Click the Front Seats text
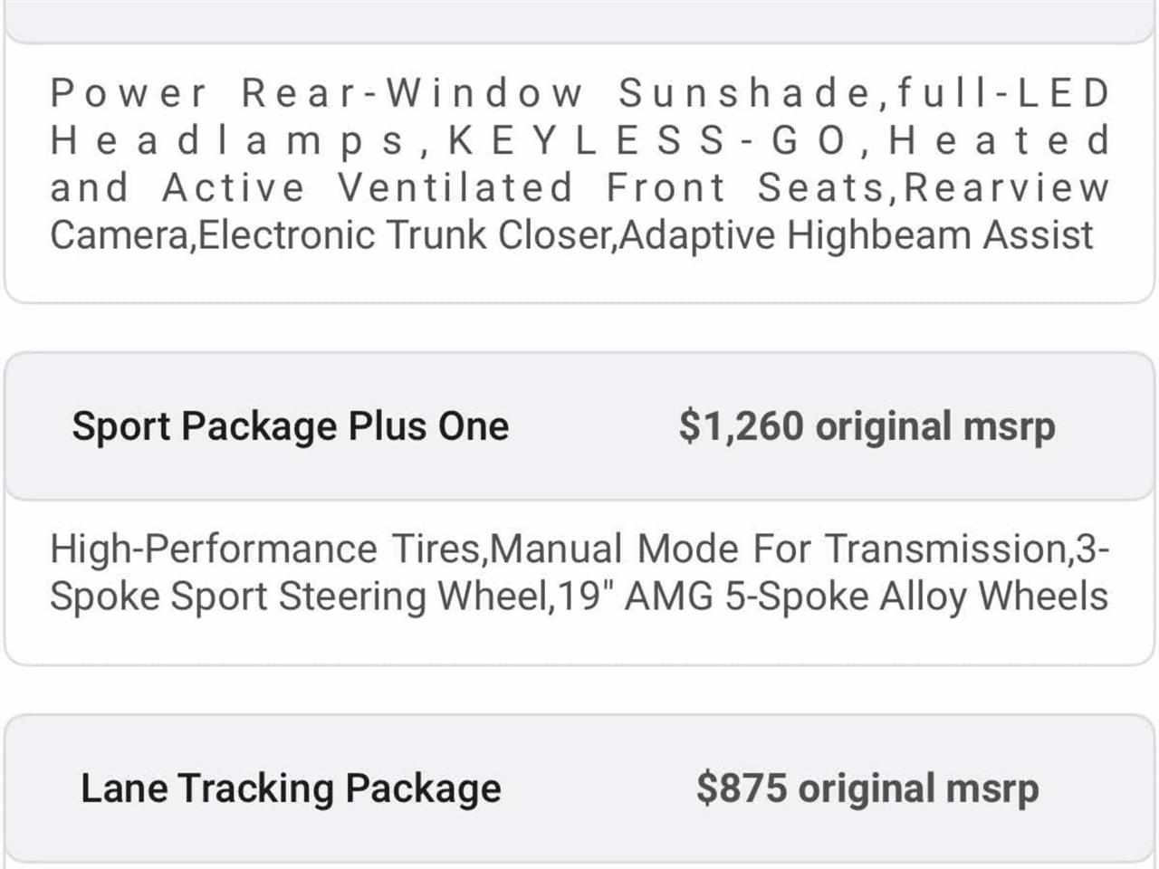Screen dimensions: 1159x869 (x=744, y=187)
